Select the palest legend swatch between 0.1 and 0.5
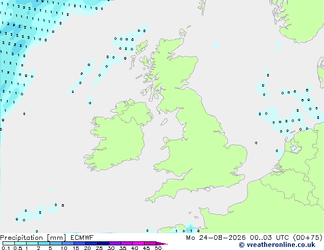 [9, 243]
